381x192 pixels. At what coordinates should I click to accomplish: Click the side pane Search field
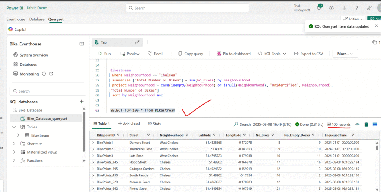pos(48,91)
